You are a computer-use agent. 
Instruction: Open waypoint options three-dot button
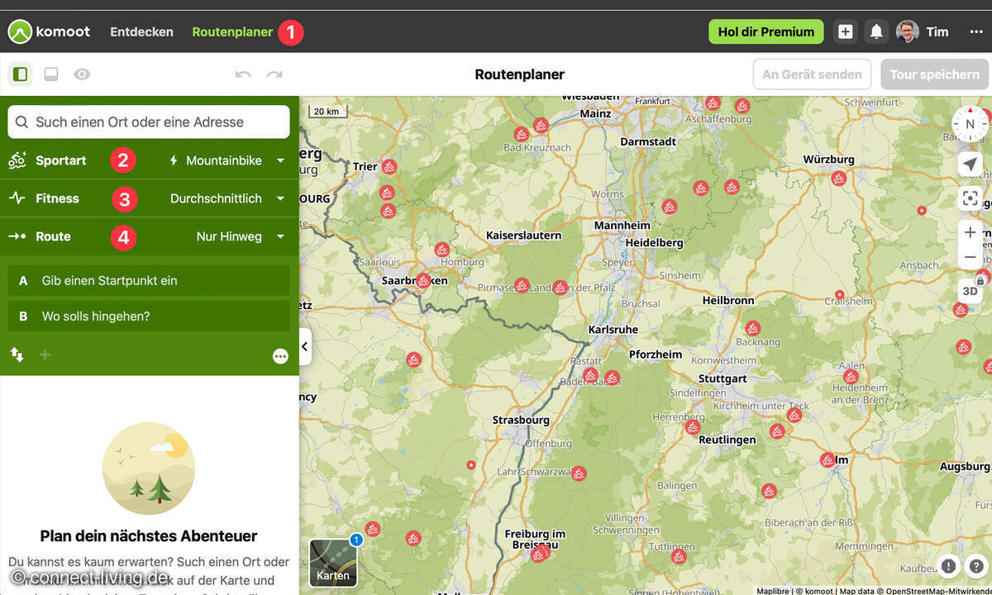[x=280, y=356]
